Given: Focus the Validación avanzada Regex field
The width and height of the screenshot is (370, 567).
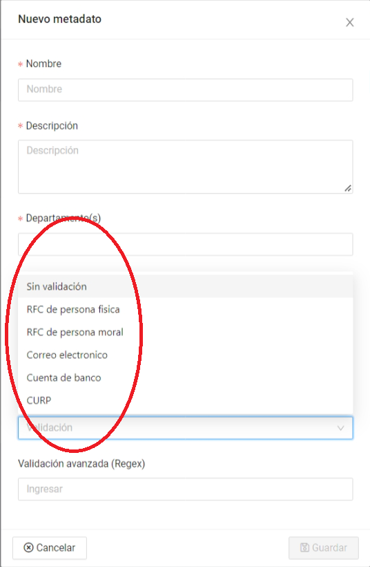Looking at the screenshot, I should 185,490.
